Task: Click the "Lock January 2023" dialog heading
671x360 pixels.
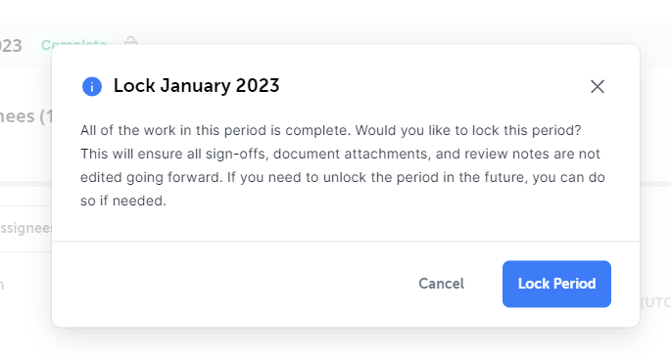Action: pyautogui.click(x=196, y=85)
